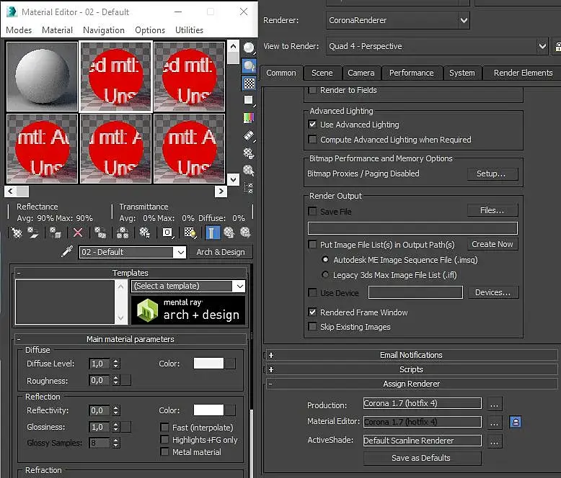Click the Make Unique icon
The width and height of the screenshot is (561, 478).
tap(123, 233)
